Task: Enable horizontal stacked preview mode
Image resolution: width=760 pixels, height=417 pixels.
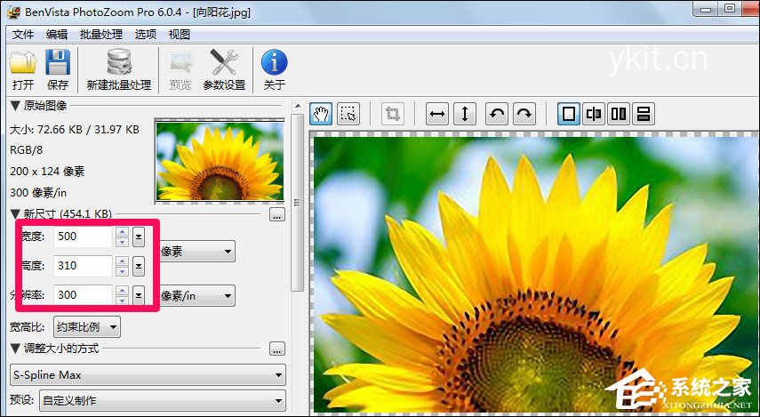Action: pyautogui.click(x=644, y=114)
